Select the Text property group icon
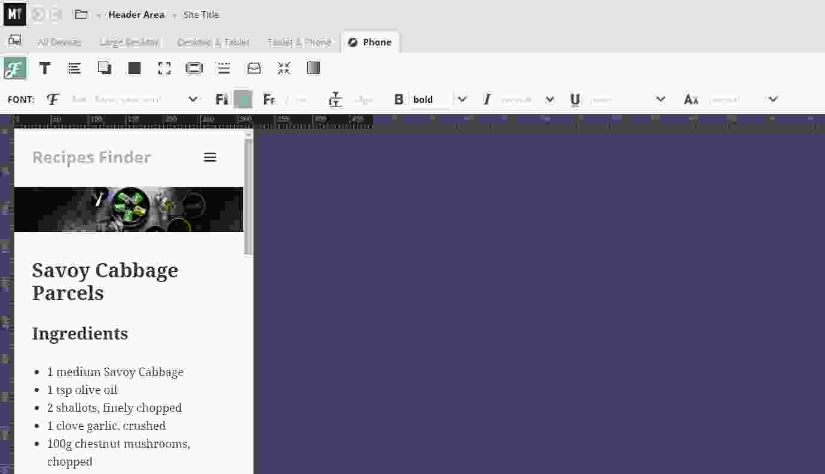Viewport: 825px width, 474px height. (45, 68)
